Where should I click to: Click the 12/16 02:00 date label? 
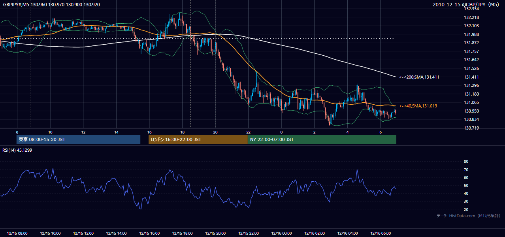[315, 233]
